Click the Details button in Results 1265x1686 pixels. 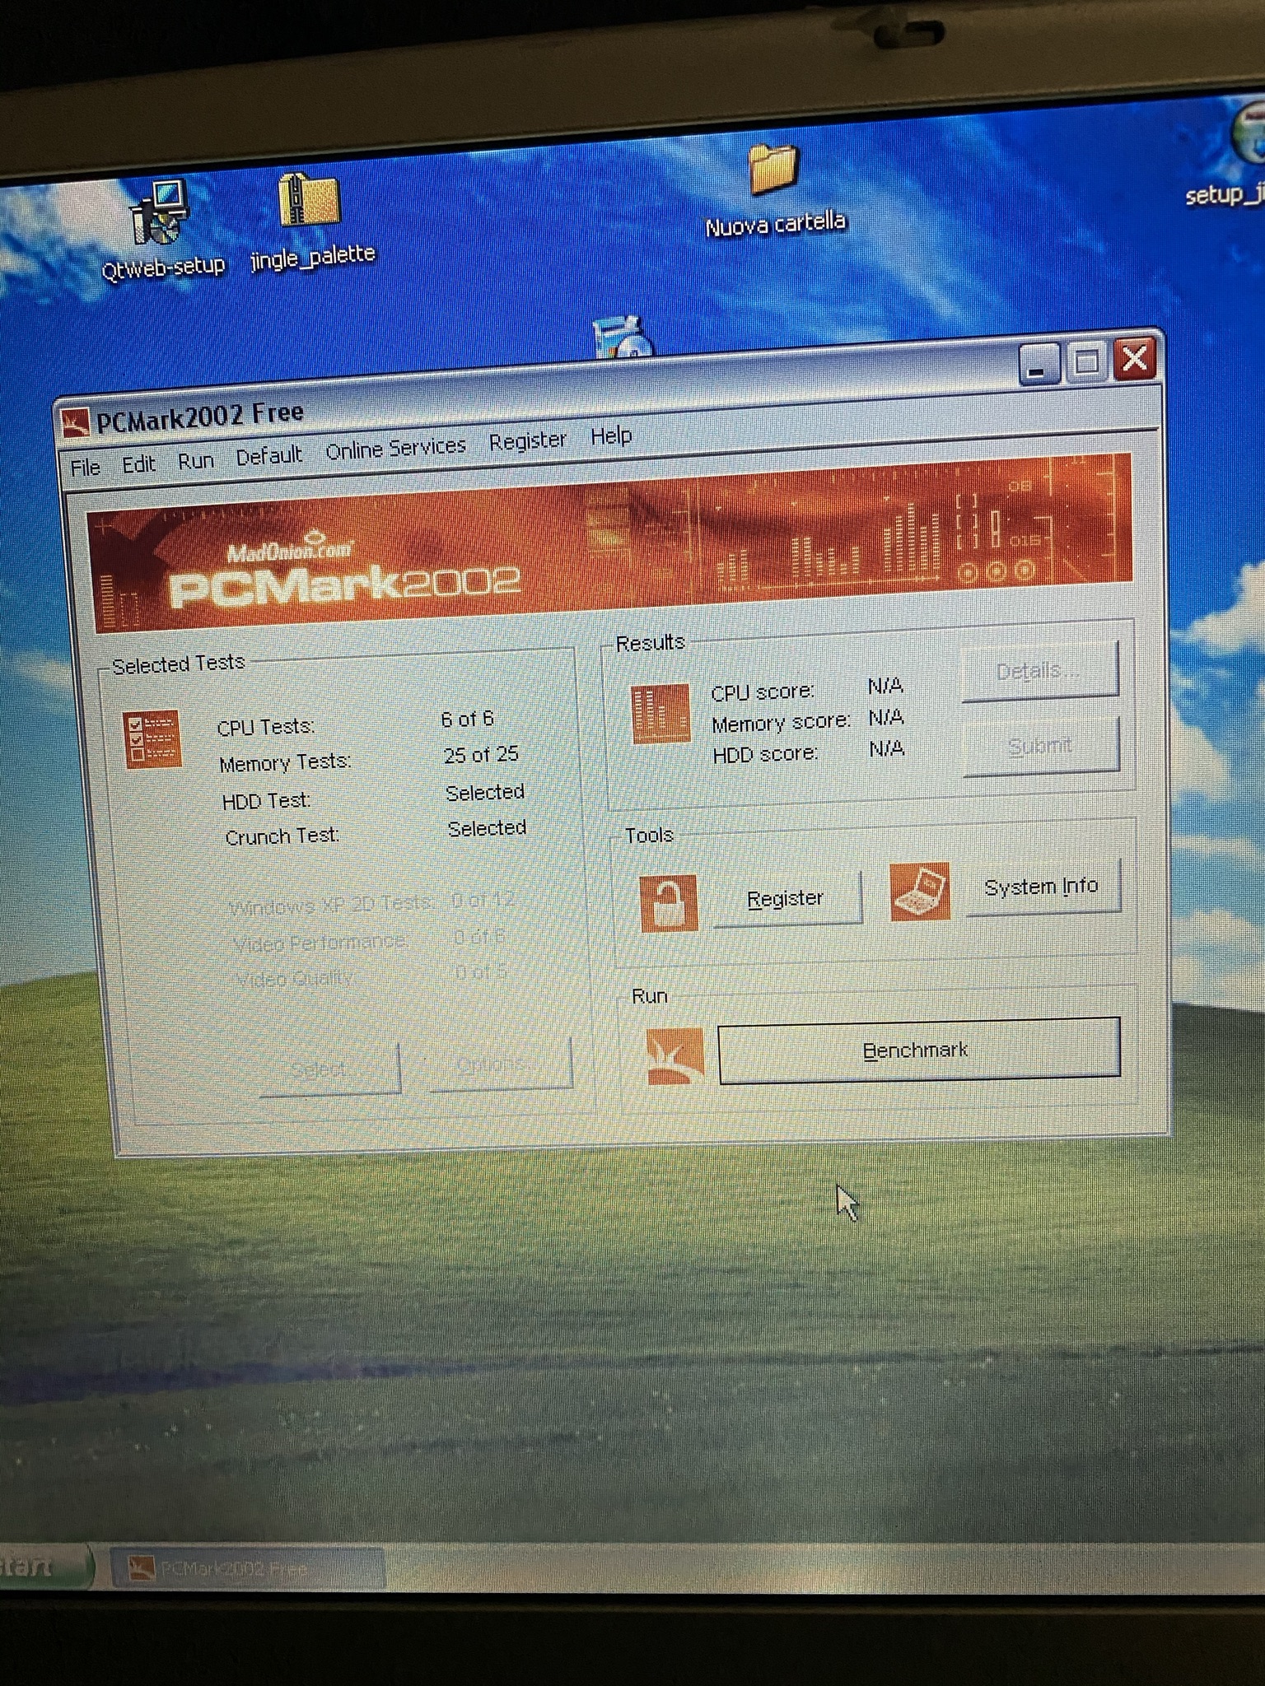coord(1040,672)
